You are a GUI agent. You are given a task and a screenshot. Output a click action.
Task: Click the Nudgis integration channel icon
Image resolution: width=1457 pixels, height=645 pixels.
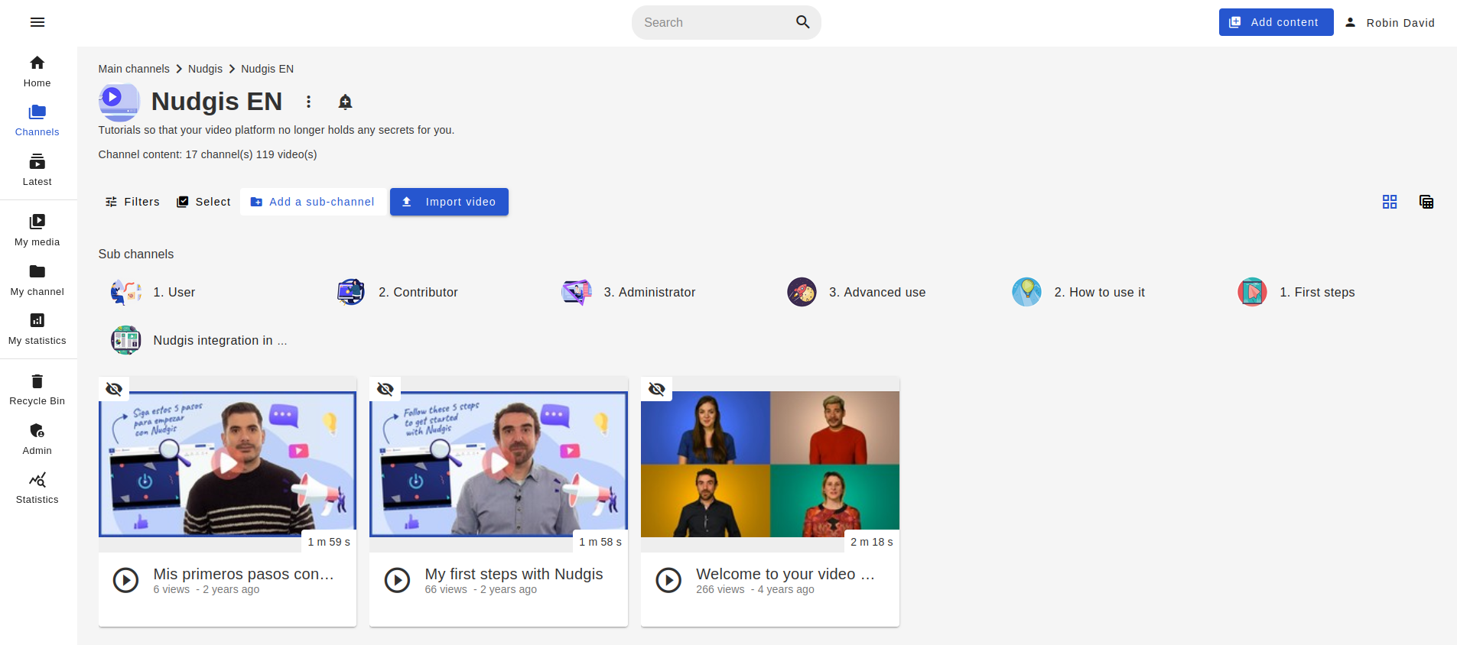coord(125,340)
